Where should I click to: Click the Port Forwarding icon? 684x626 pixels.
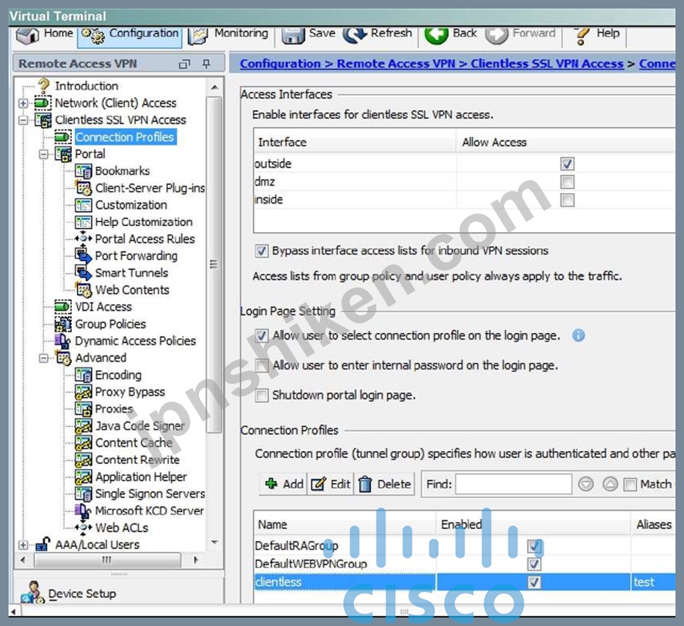coord(83,256)
